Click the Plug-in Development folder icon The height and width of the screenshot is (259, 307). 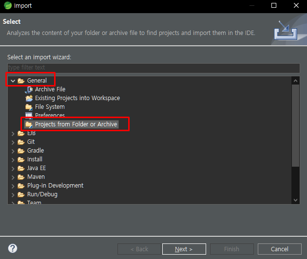[21, 186]
